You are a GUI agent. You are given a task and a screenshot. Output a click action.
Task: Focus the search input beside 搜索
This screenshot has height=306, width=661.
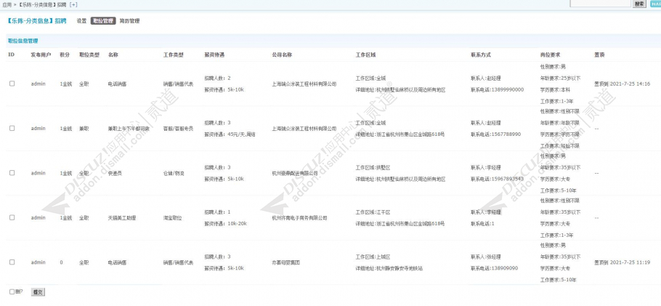[x=600, y=4]
